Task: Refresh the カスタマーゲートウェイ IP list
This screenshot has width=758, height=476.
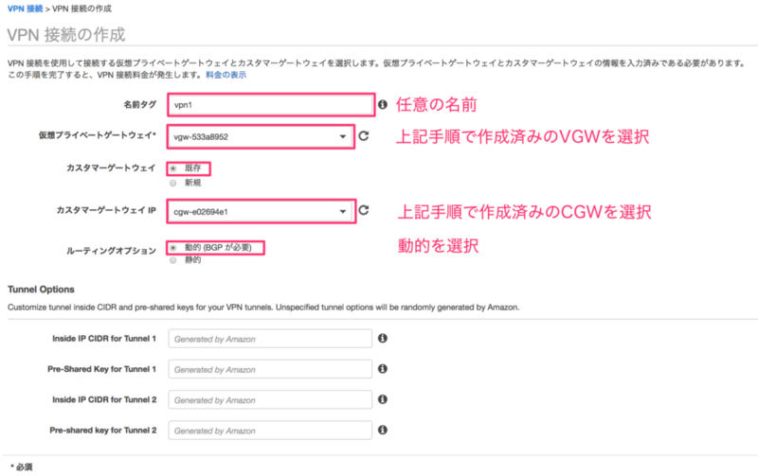Action: click(x=364, y=210)
